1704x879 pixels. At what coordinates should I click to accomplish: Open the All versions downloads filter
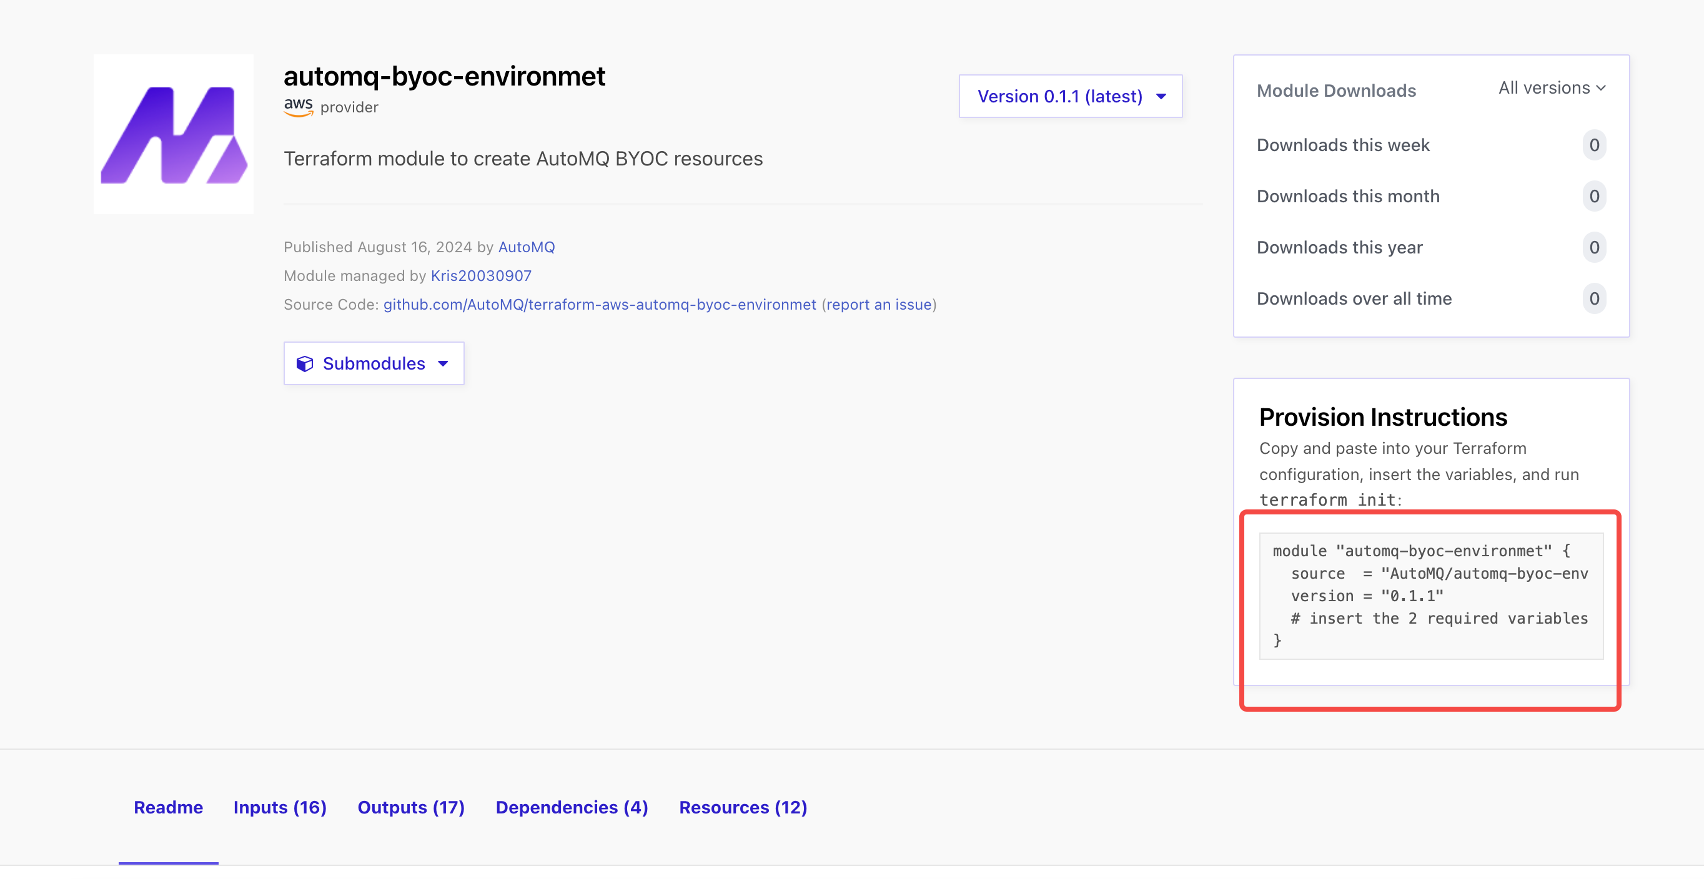coord(1550,88)
